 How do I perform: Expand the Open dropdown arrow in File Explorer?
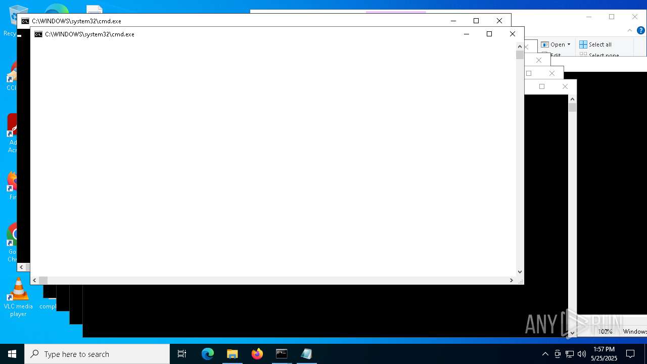pos(569,44)
